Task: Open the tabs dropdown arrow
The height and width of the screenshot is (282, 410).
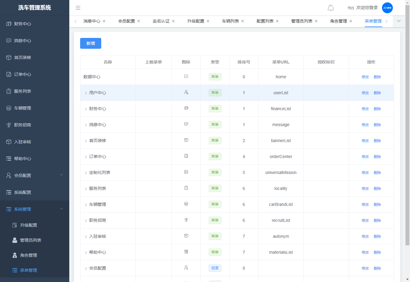Action: [399, 21]
